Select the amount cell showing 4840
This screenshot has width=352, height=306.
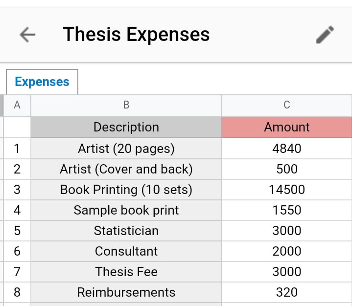point(287,149)
